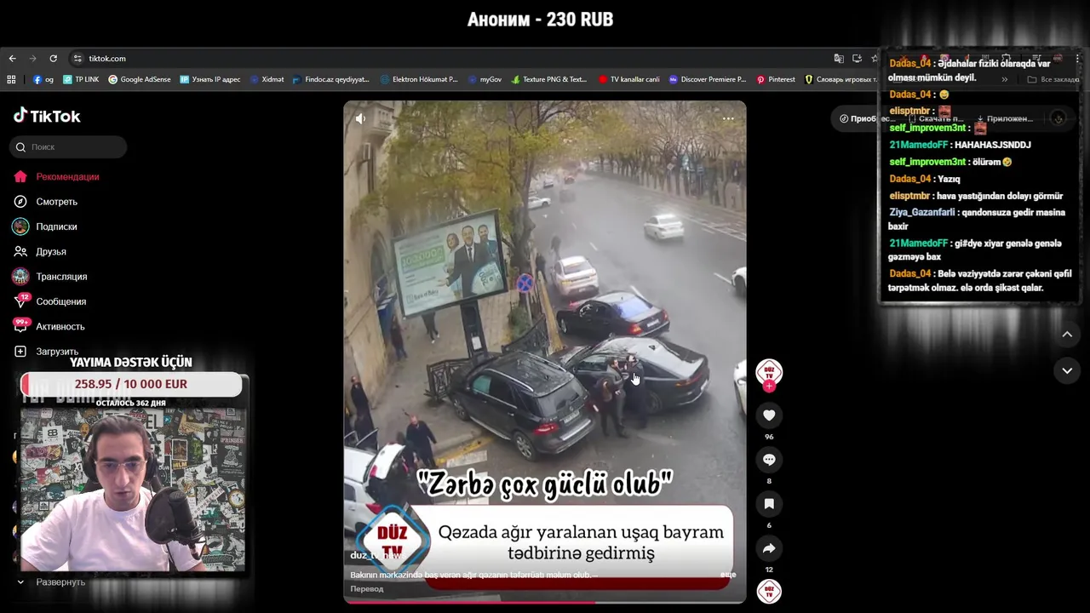Screen dimensions: 1090x613
Task: Open Смотреть in the sidebar
Action: click(x=45, y=202)
